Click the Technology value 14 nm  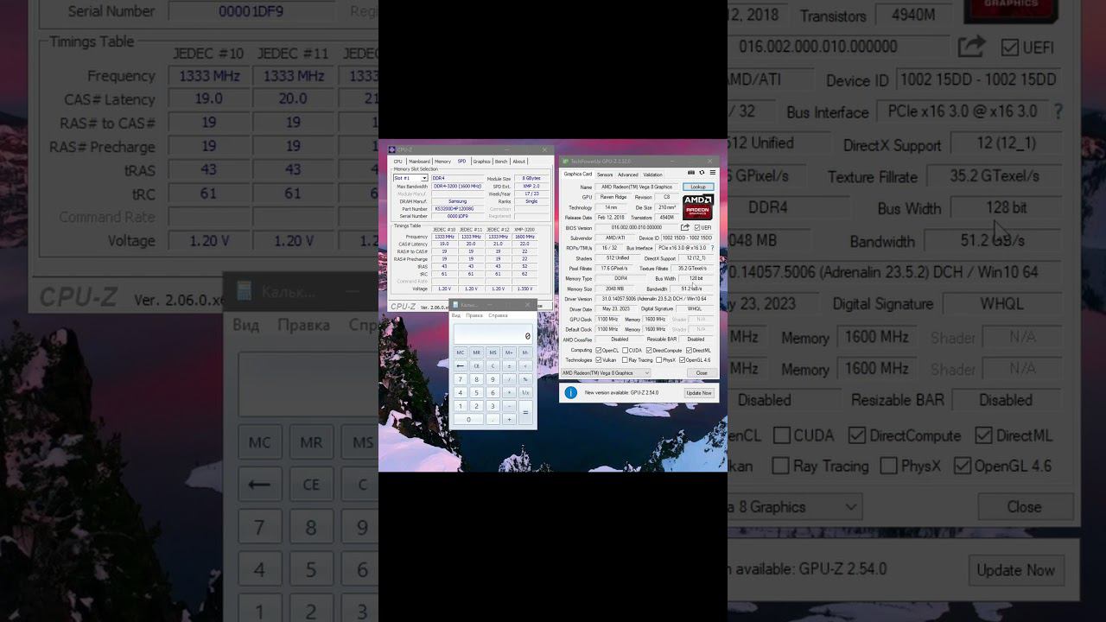coord(611,207)
